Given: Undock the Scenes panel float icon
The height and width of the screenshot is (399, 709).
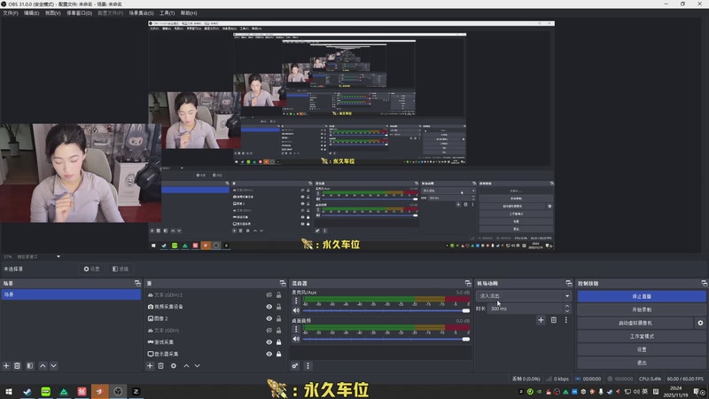Looking at the screenshot, I should pos(137,283).
